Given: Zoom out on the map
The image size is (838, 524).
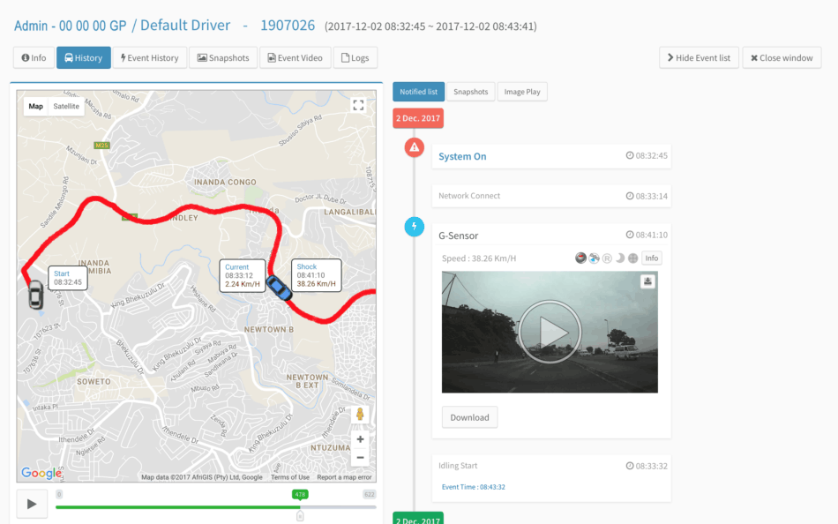Looking at the screenshot, I should pos(359,458).
